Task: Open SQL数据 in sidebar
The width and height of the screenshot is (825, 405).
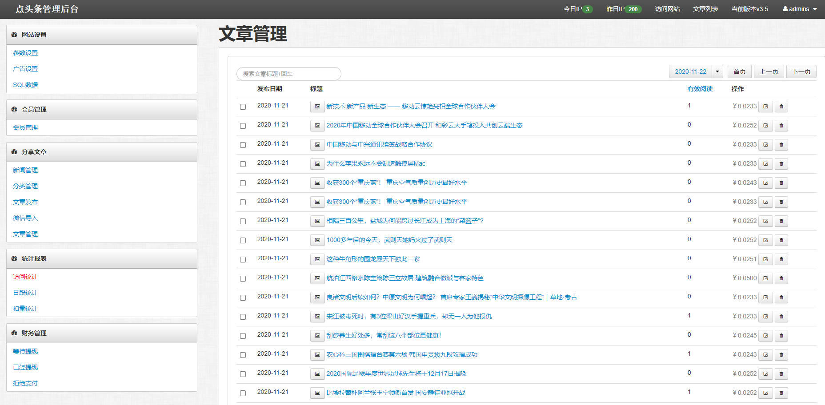Action: [25, 85]
